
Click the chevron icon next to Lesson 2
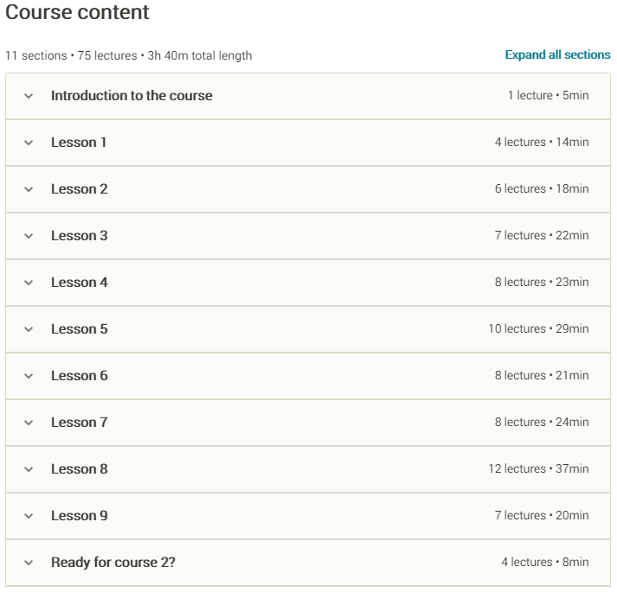[29, 189]
